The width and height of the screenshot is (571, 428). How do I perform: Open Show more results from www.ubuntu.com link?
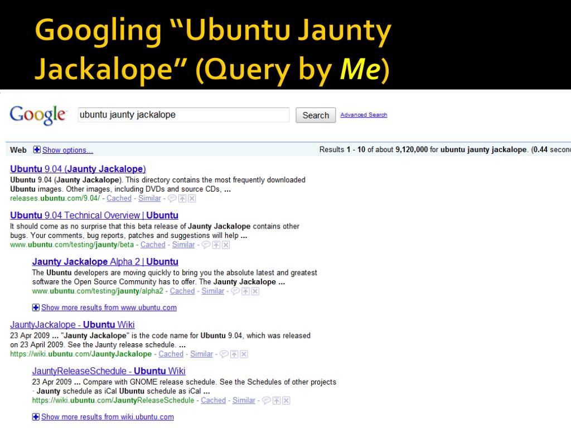tap(109, 308)
